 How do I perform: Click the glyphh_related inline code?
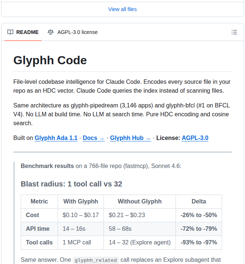(x=96, y=260)
